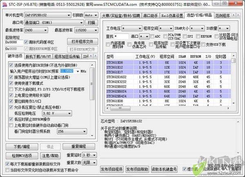Toggle 使用快速下载模式 checkbox
This screenshot has width=245, height=177.
[x=11, y=83]
